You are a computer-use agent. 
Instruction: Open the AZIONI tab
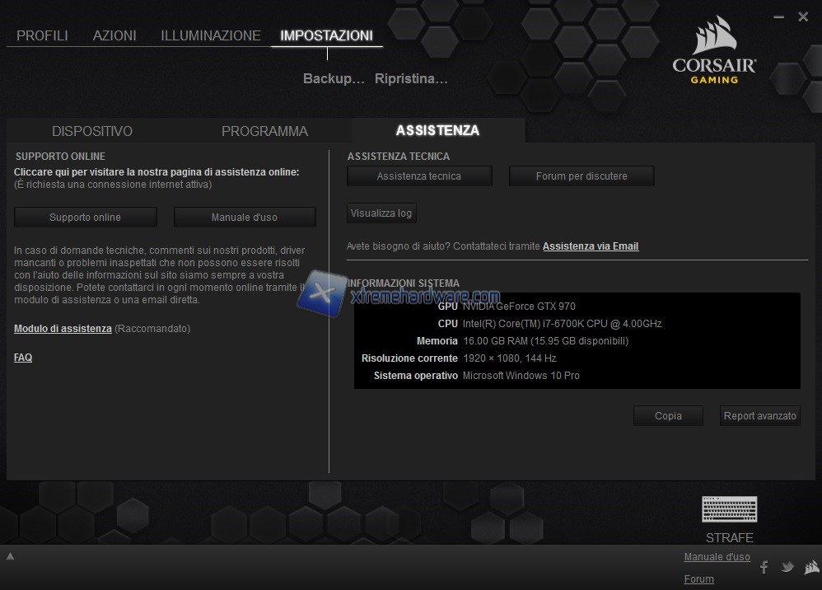pos(114,35)
